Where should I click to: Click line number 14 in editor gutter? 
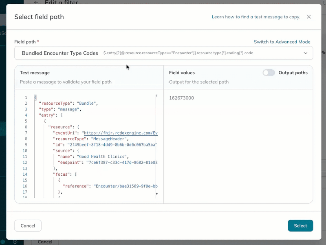point(25,174)
